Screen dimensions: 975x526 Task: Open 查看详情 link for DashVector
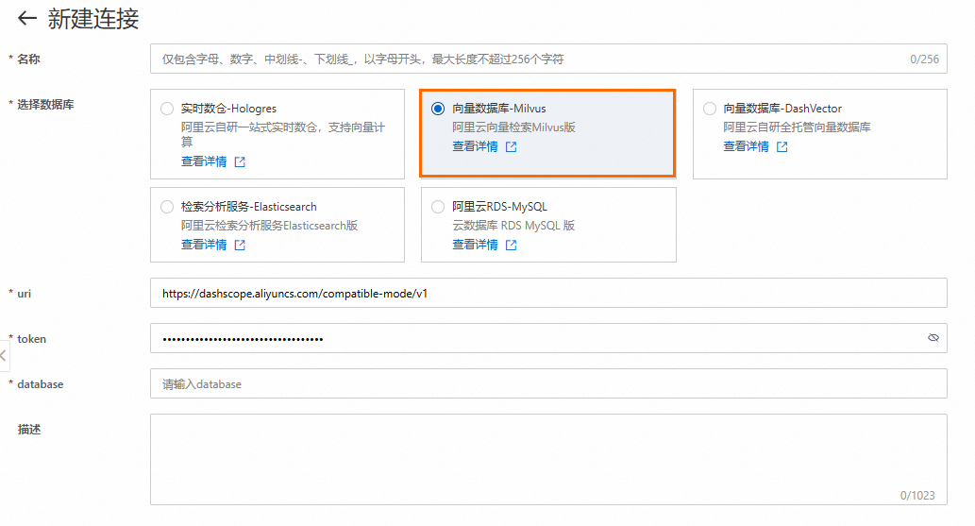point(747,147)
